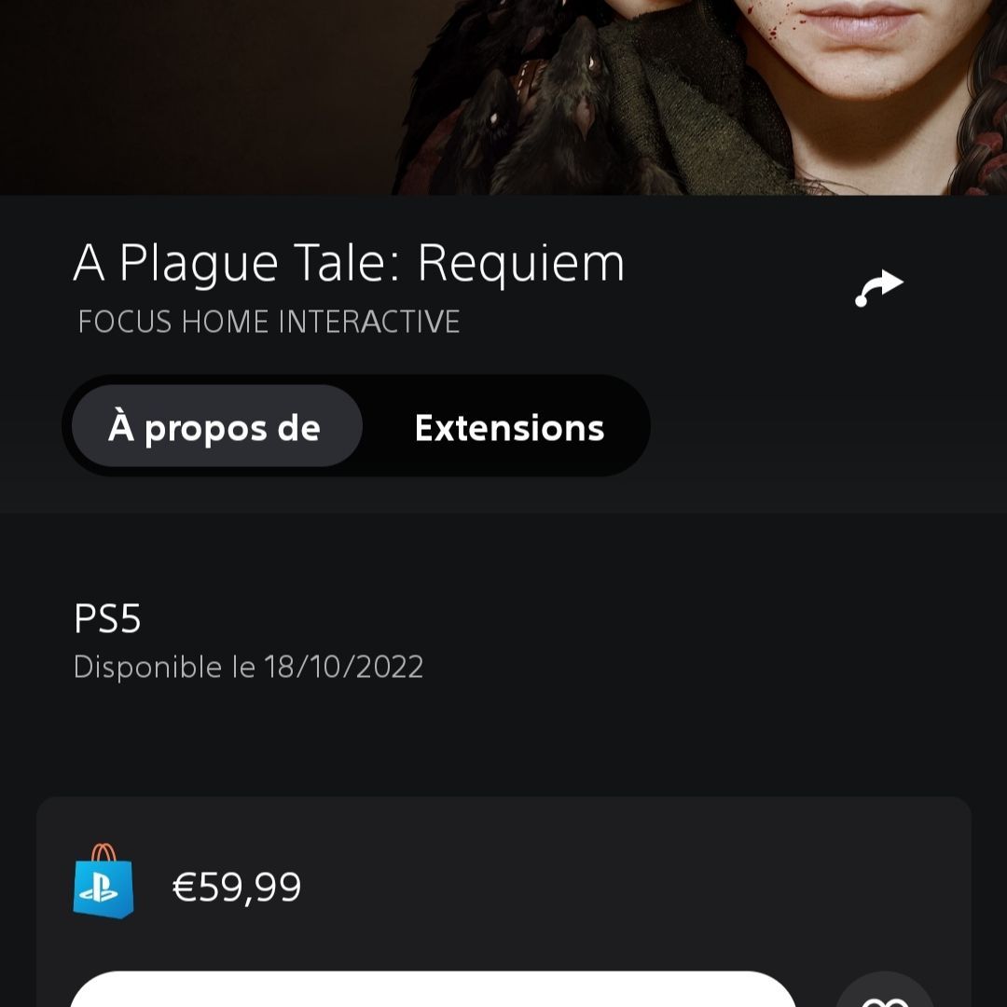Image resolution: width=1007 pixels, height=1007 pixels.
Task: Tap the dot at the share arrow's base
Action: 861,301
